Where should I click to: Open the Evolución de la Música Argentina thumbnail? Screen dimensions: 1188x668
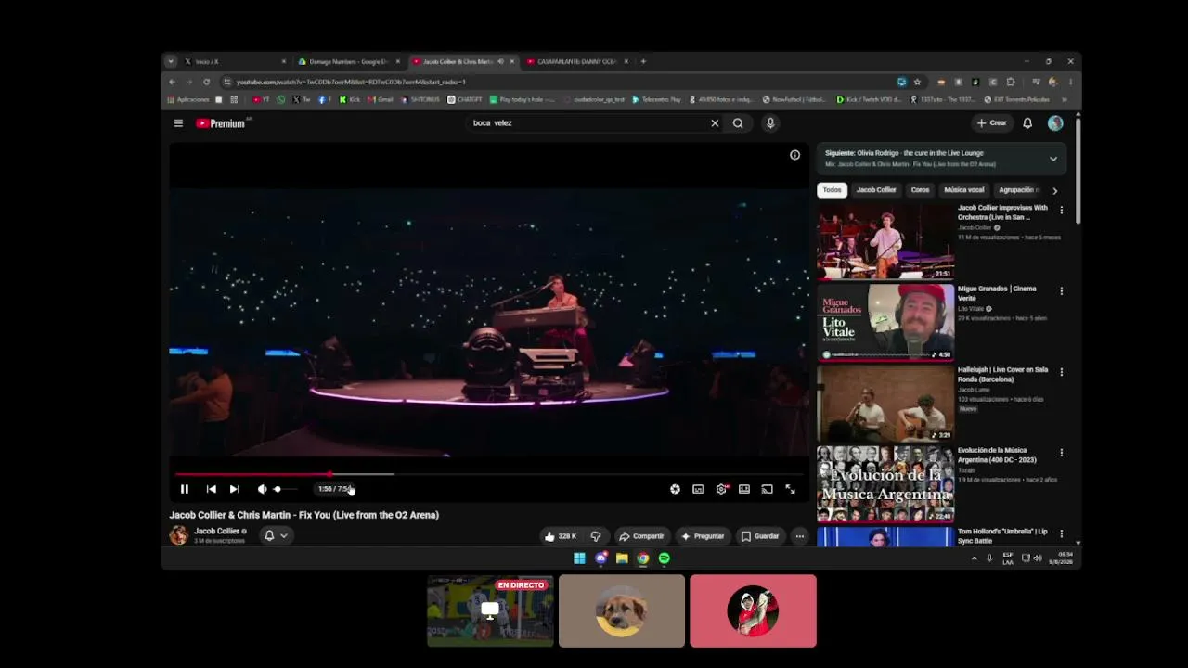click(885, 483)
